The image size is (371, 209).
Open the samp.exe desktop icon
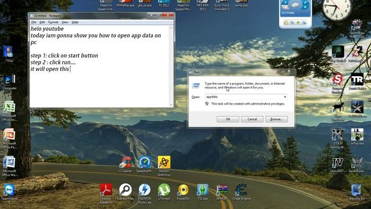pos(241,3)
